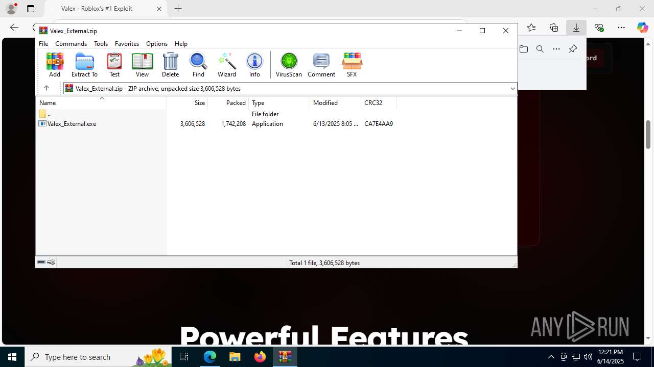
Task: Open the Edge Downloads icon
Action: pos(576,28)
